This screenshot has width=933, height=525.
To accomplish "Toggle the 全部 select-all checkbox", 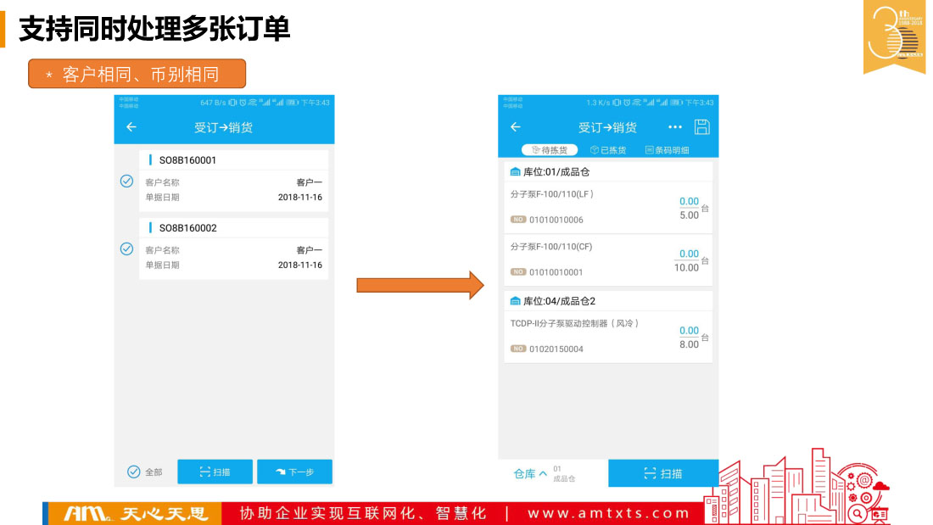I will pos(134,472).
